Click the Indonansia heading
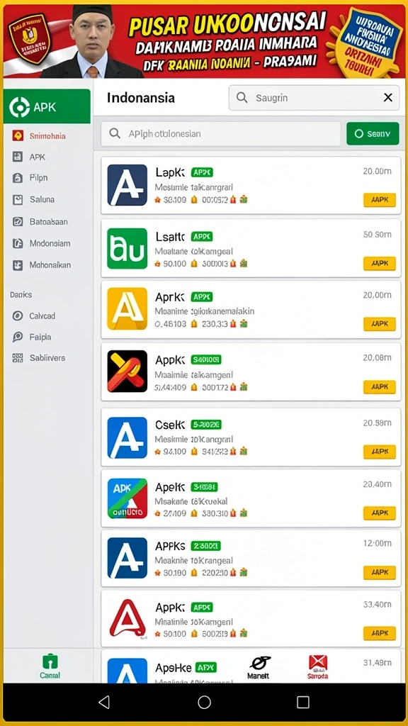Image resolution: width=408 pixels, height=726 pixels. (x=141, y=98)
